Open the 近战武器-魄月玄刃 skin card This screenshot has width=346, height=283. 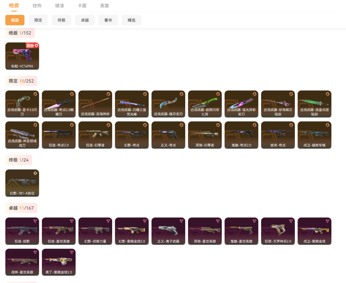coord(169,104)
